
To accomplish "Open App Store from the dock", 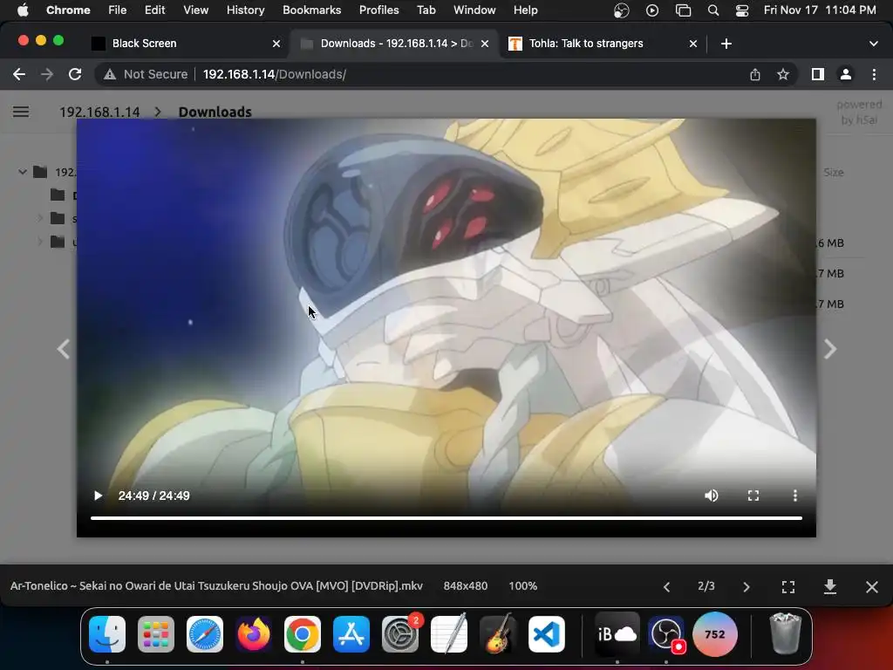I will point(351,634).
